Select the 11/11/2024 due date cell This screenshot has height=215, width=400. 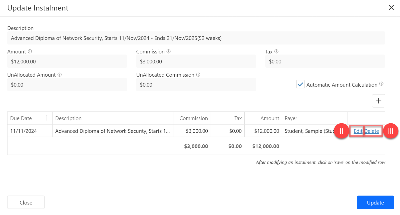coord(30,131)
